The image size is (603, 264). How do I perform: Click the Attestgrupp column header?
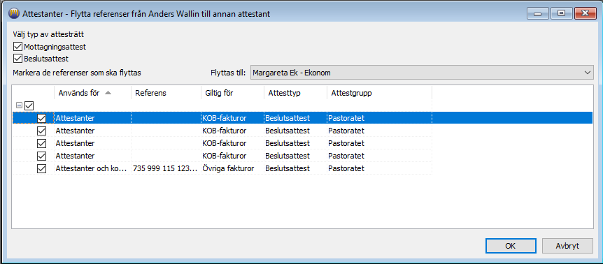[379, 94]
